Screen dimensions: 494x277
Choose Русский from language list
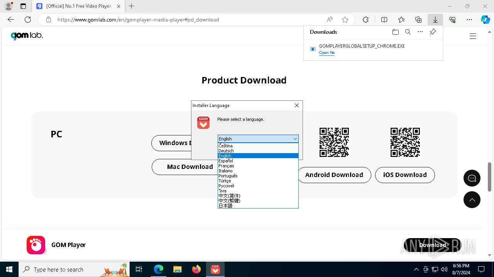click(x=258, y=186)
